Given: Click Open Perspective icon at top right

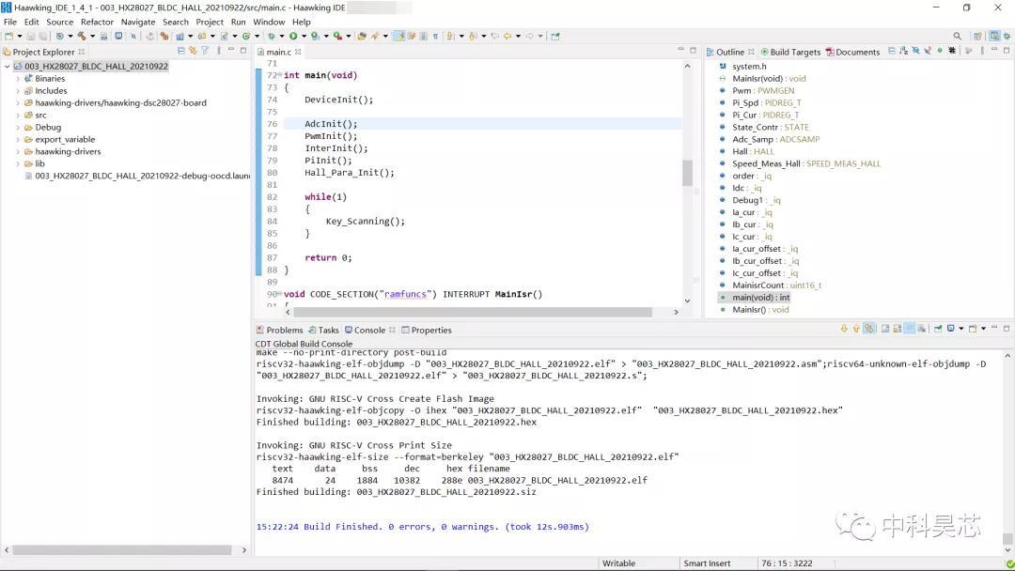Looking at the screenshot, I should 977,37.
